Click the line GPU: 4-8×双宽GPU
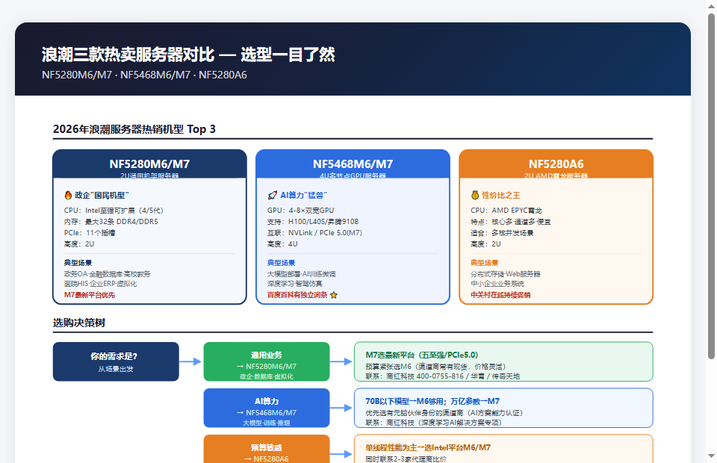 [x=300, y=211]
